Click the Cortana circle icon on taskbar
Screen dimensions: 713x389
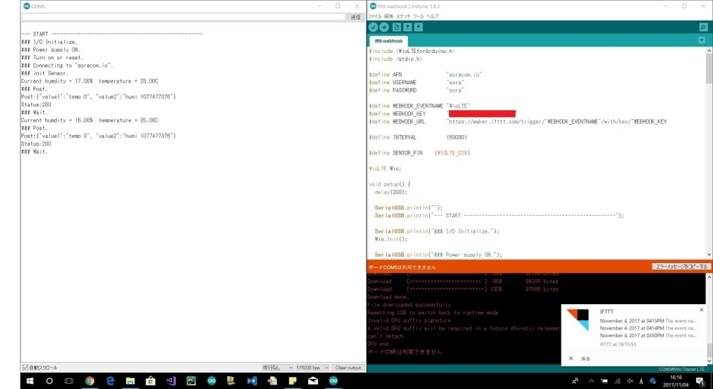tap(49, 381)
